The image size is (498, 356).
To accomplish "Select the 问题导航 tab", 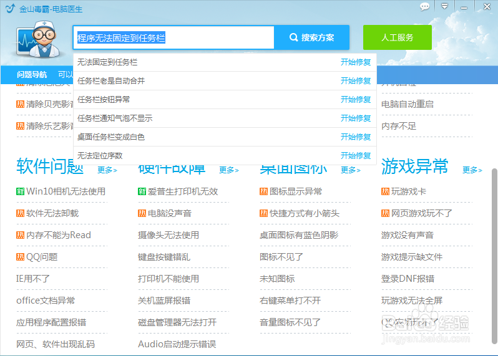I will click(32, 75).
